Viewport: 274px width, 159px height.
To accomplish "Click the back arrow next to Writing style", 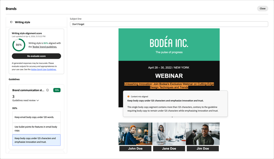I will pyautogui.click(x=12, y=22).
